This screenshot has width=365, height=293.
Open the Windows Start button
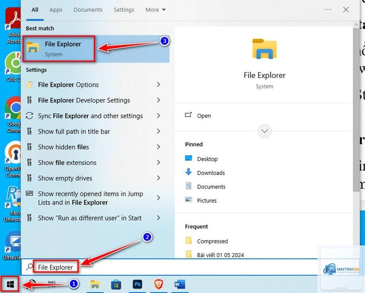(10, 284)
